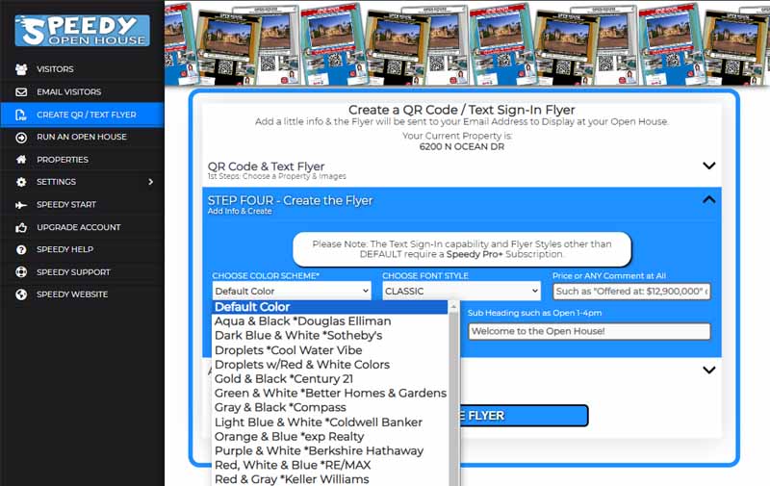Click the Sub Heading input field
The height and width of the screenshot is (486, 770).
point(589,331)
